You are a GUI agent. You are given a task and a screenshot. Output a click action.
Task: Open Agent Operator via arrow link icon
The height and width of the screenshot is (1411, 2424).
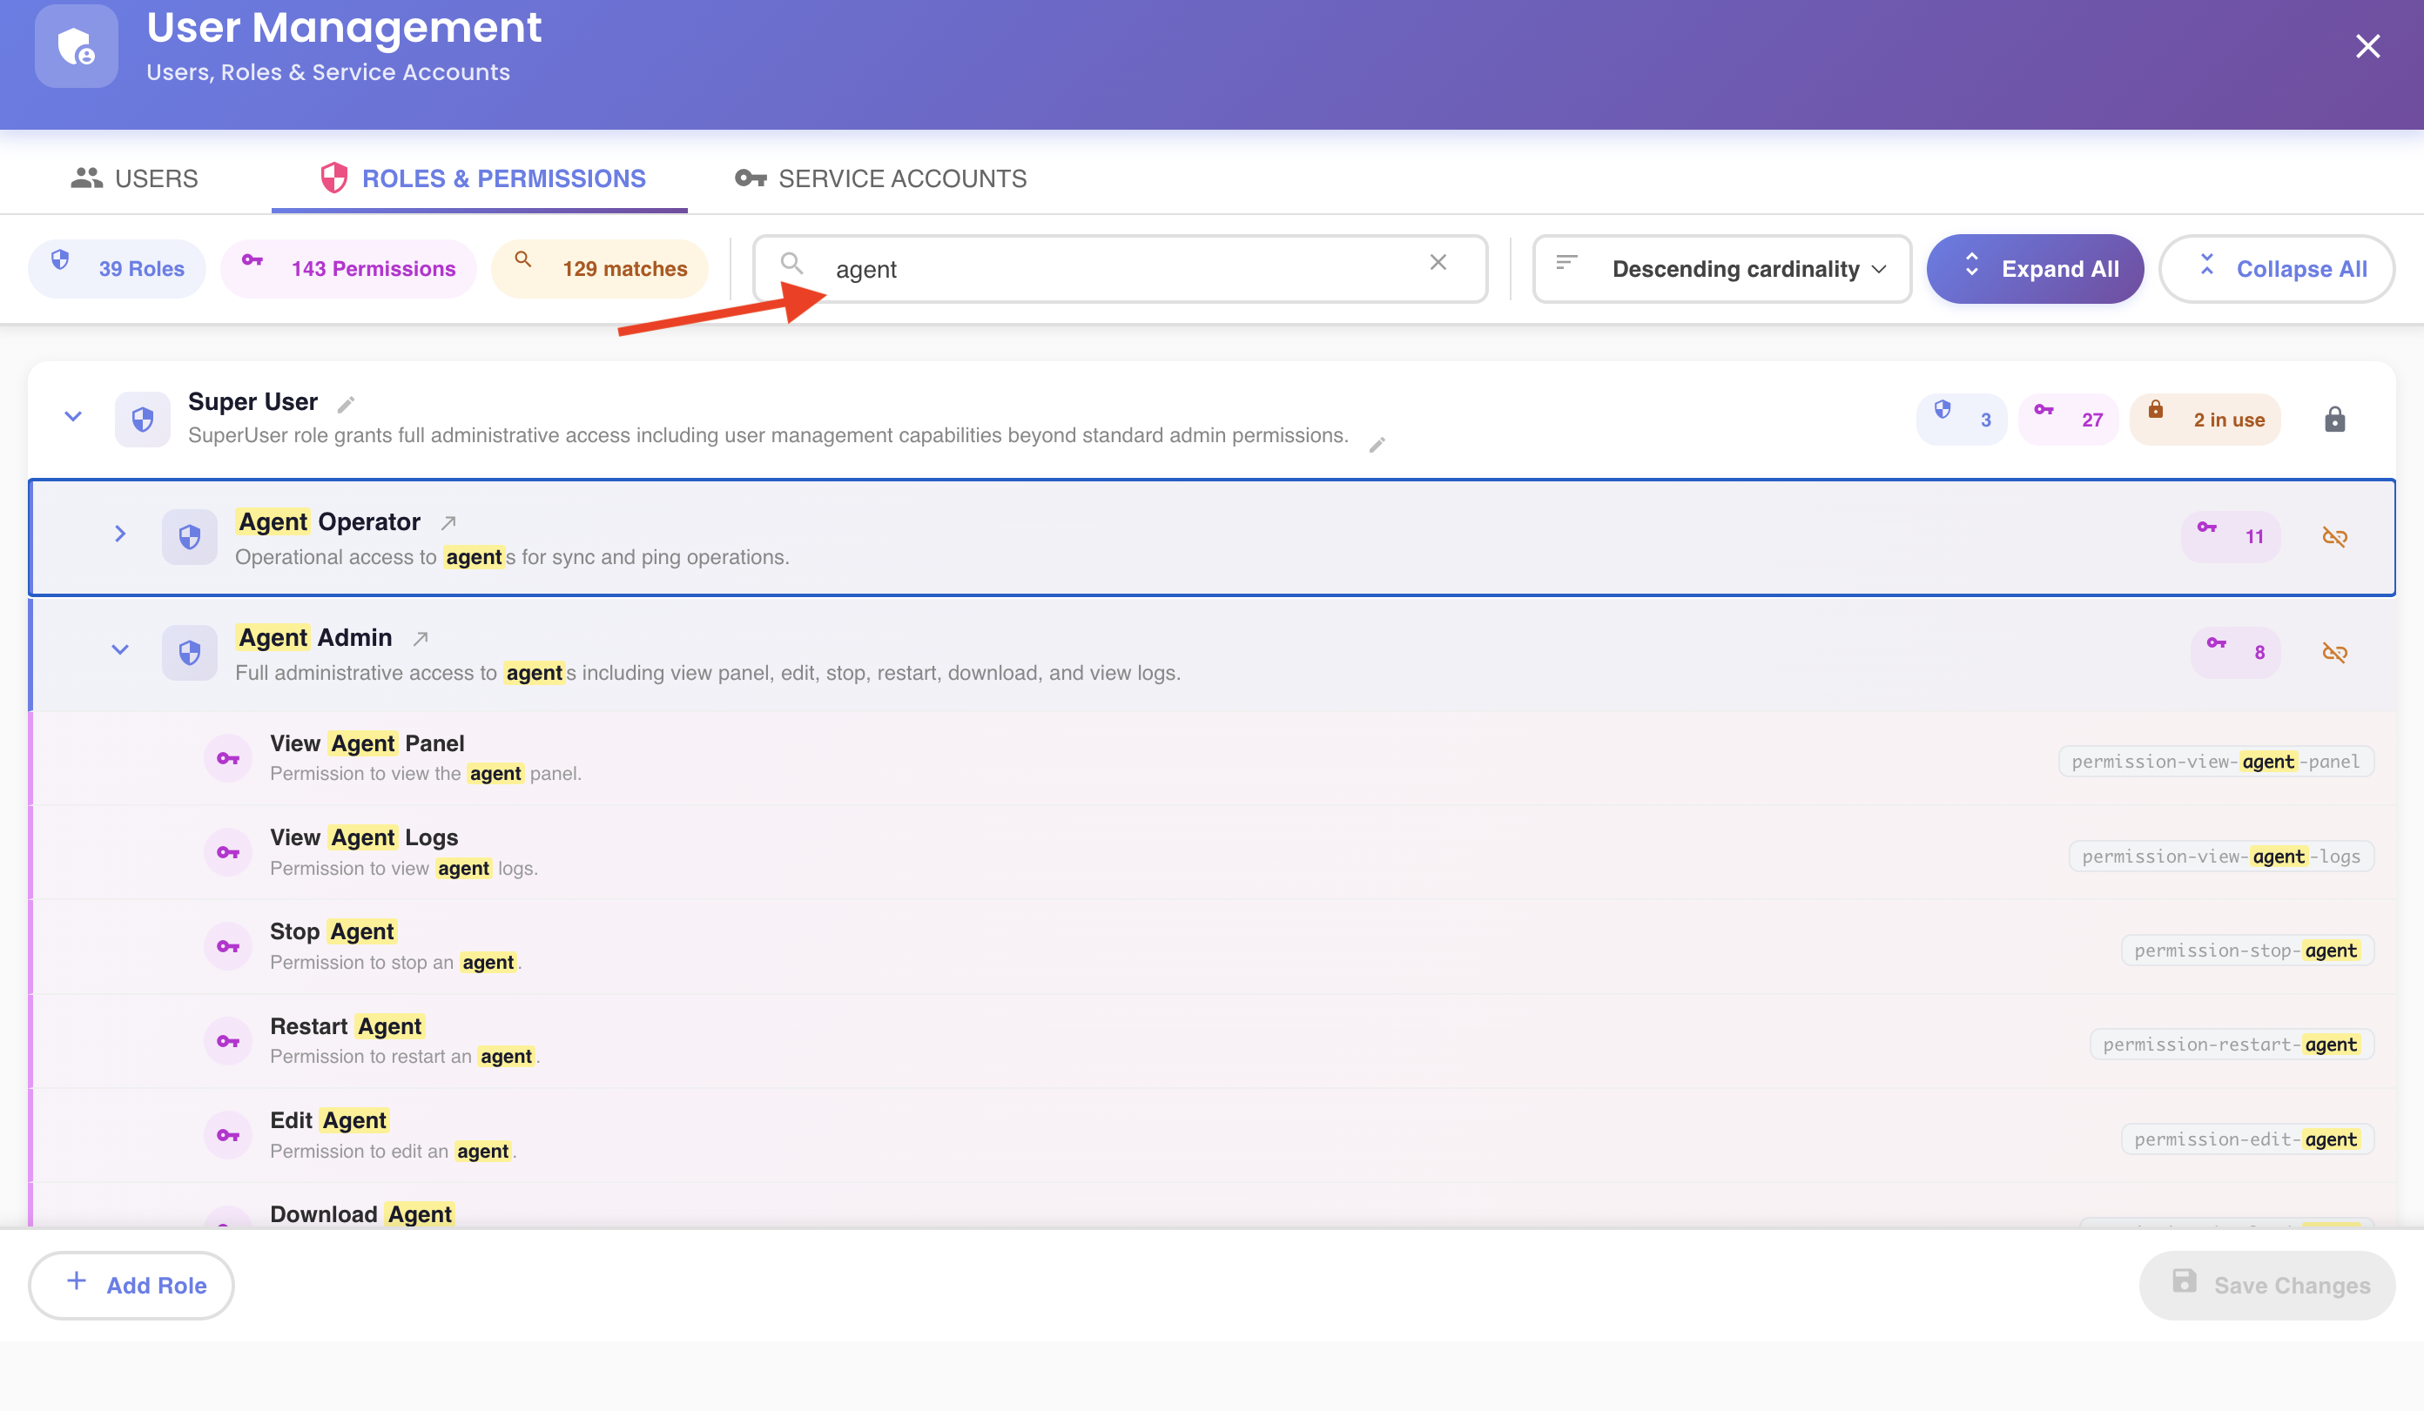(448, 522)
